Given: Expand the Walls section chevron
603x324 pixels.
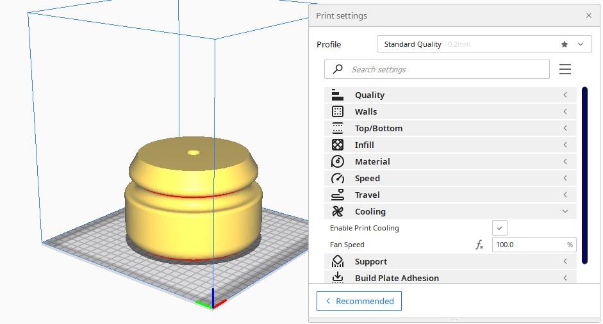Looking at the screenshot, I should click(x=565, y=111).
